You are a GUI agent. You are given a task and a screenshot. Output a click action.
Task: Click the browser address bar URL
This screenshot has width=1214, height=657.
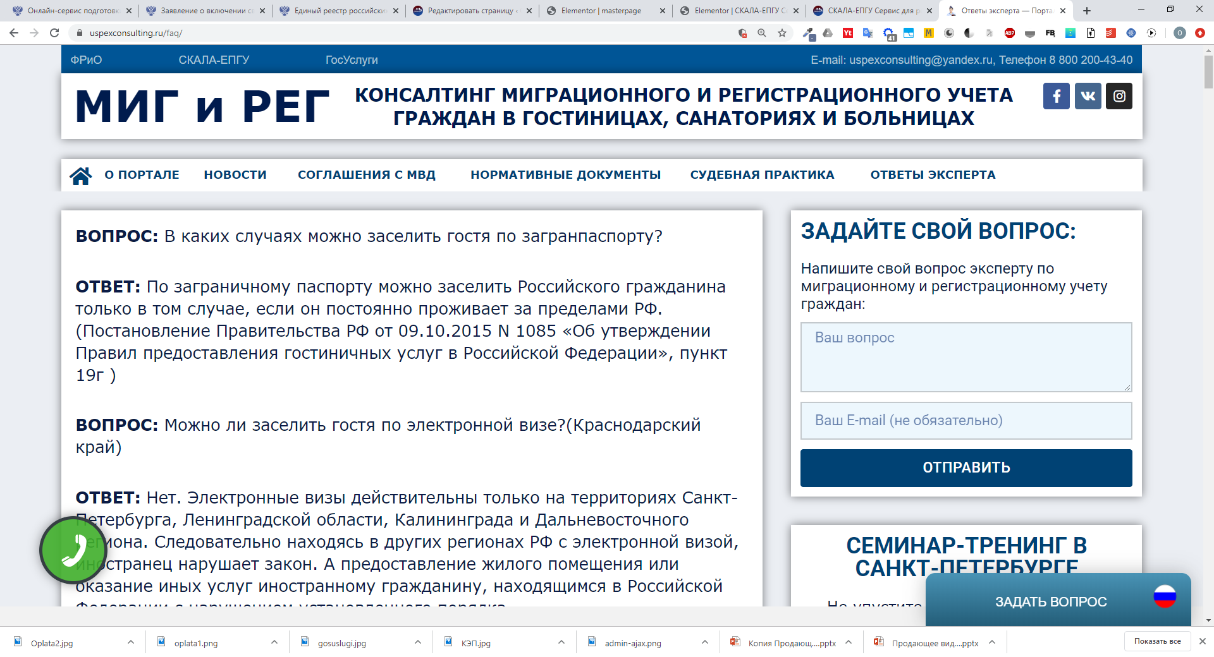[x=136, y=33]
